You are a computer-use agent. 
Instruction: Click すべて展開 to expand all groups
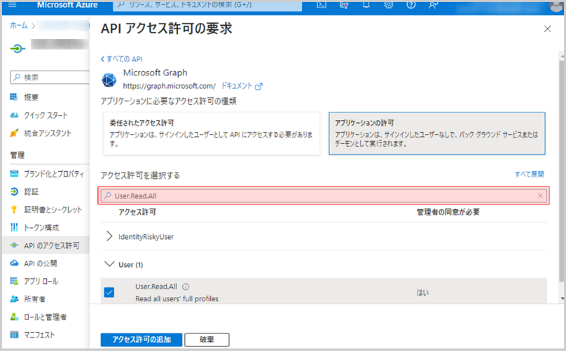pos(529,174)
